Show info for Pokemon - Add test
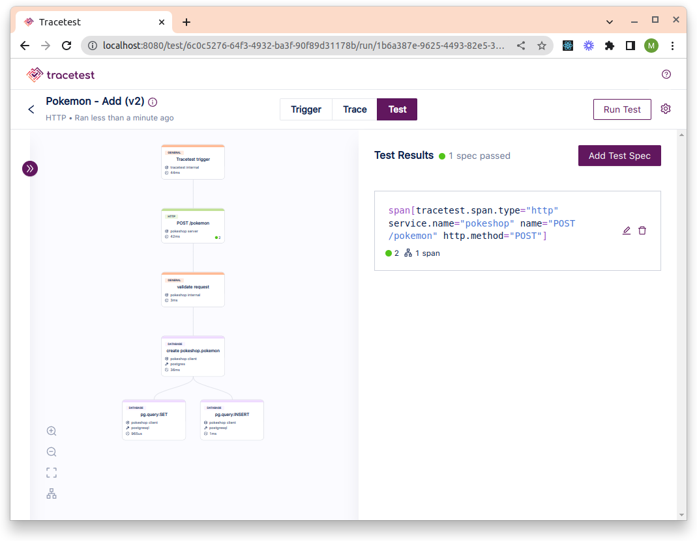697x541 pixels. pos(153,102)
